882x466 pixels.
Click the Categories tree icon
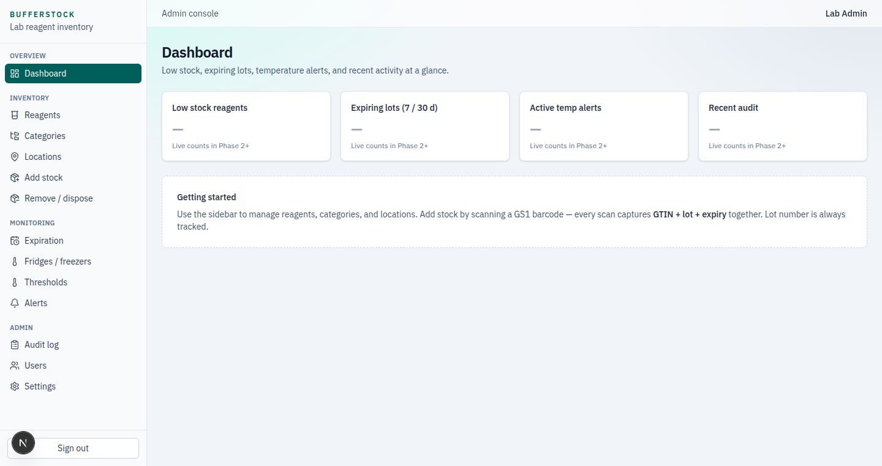[15, 136]
